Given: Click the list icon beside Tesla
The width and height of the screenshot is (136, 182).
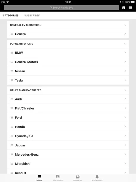Looking at the screenshot, I should (x=11, y=80).
